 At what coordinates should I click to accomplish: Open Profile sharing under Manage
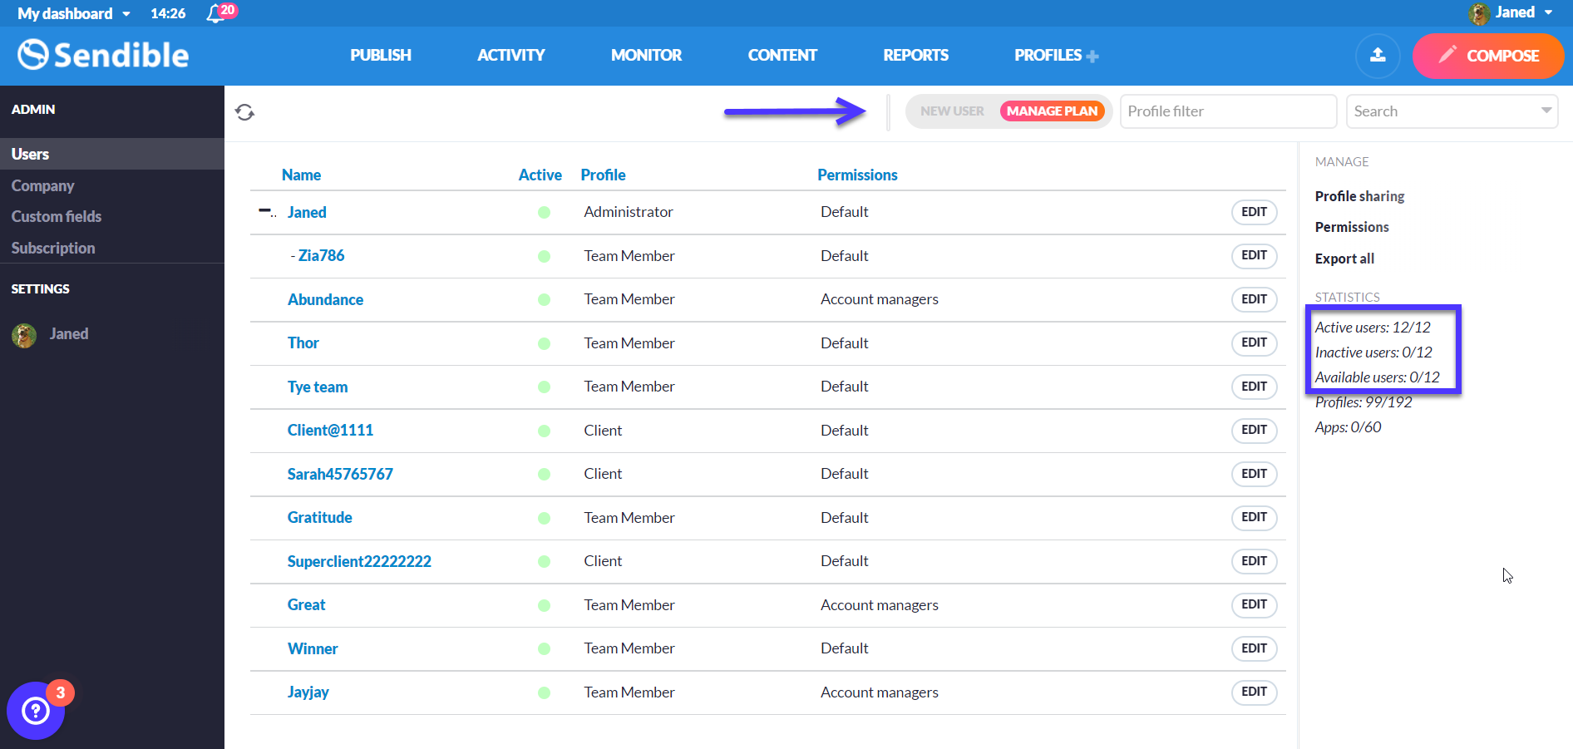click(1359, 196)
